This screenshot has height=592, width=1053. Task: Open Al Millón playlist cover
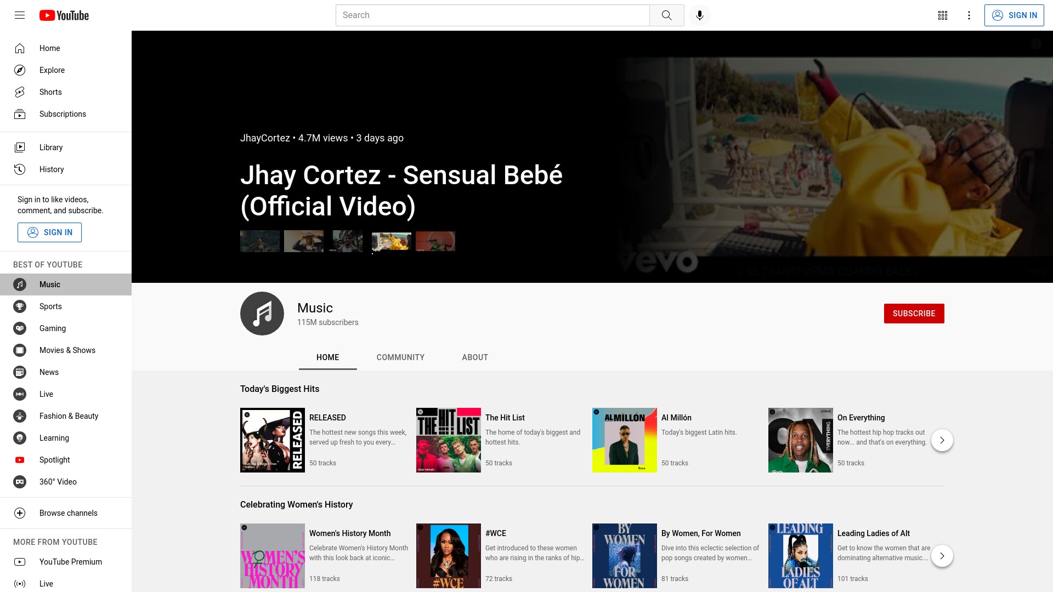(625, 440)
